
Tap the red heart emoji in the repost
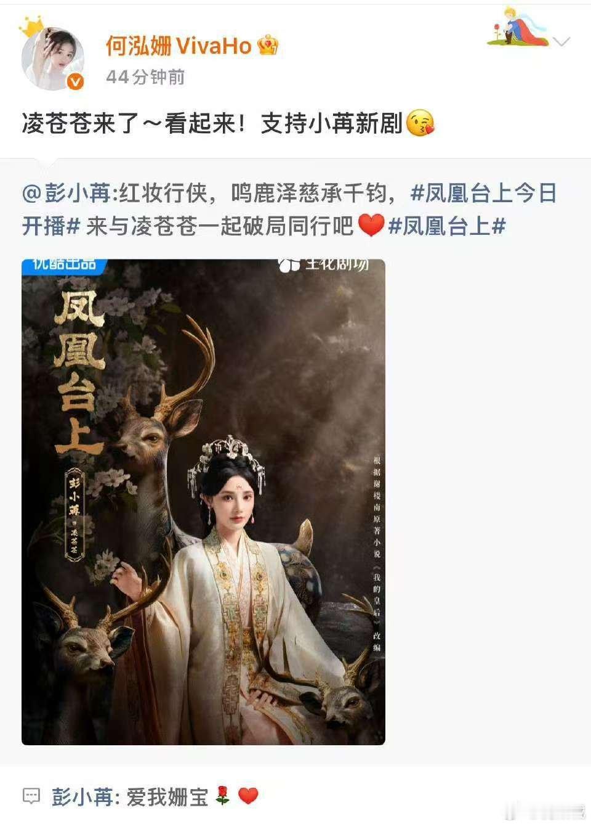[x=371, y=226]
